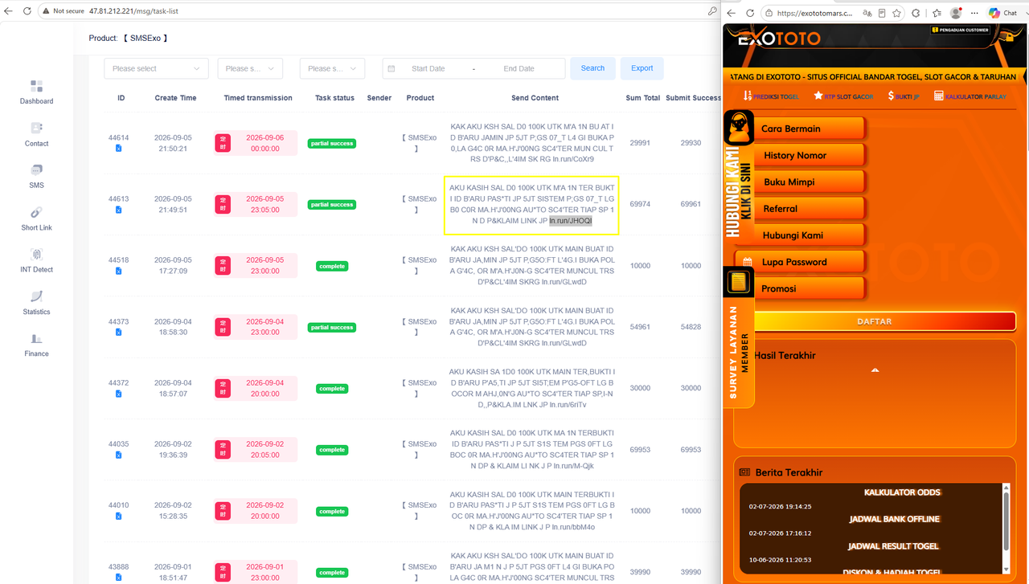Click the Search button

point(592,68)
